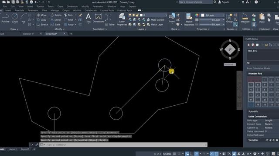Viewport: 279px width, 156px height.
Task: Expand the Modify panel
Action: 59,29
